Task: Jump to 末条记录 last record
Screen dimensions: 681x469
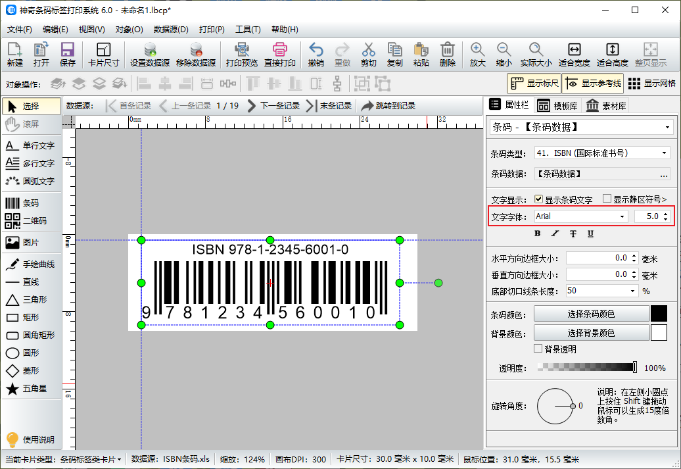Action: [x=329, y=106]
